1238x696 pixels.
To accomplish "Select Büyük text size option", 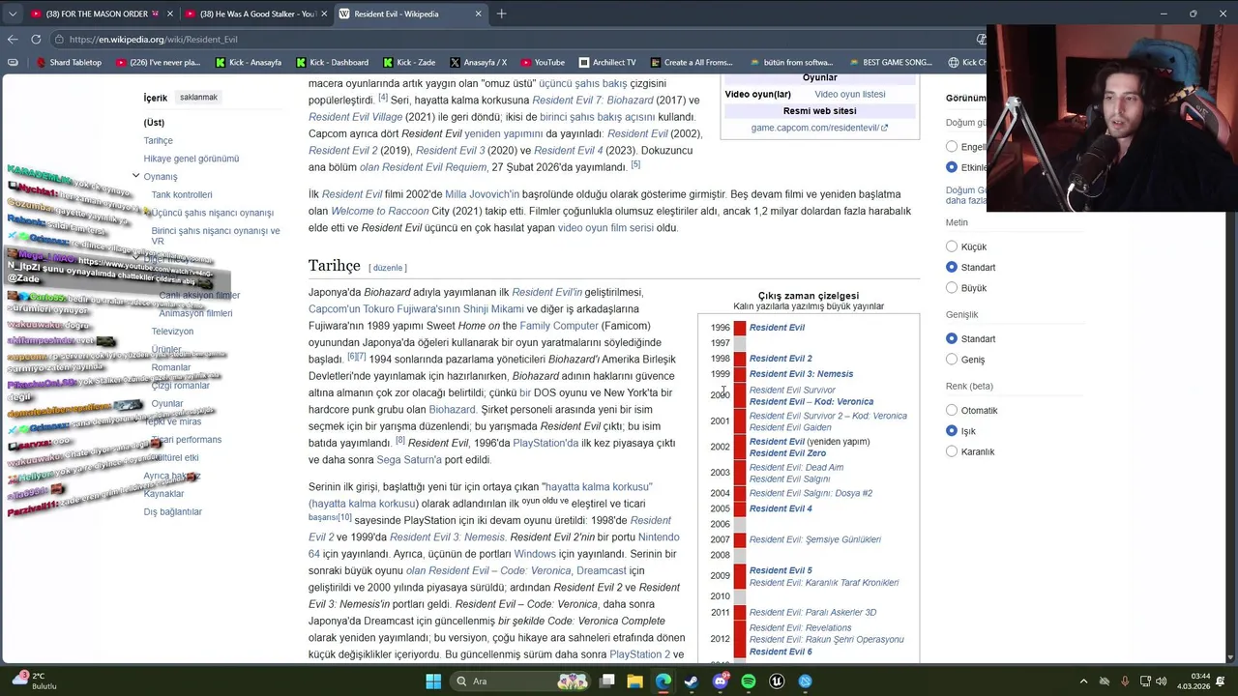I will pyautogui.click(x=952, y=287).
